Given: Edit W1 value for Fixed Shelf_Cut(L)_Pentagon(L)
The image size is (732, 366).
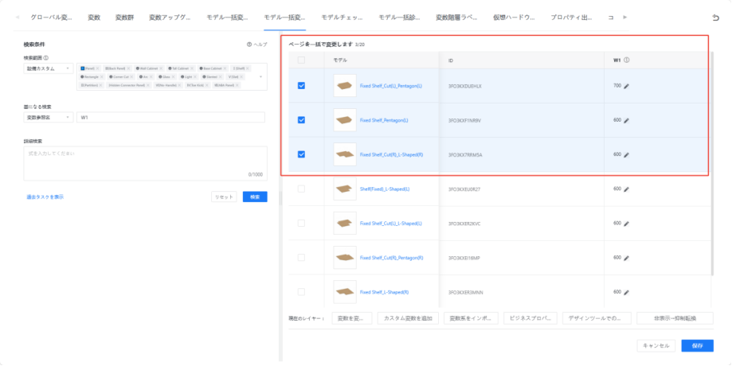Looking at the screenshot, I should click(x=627, y=86).
